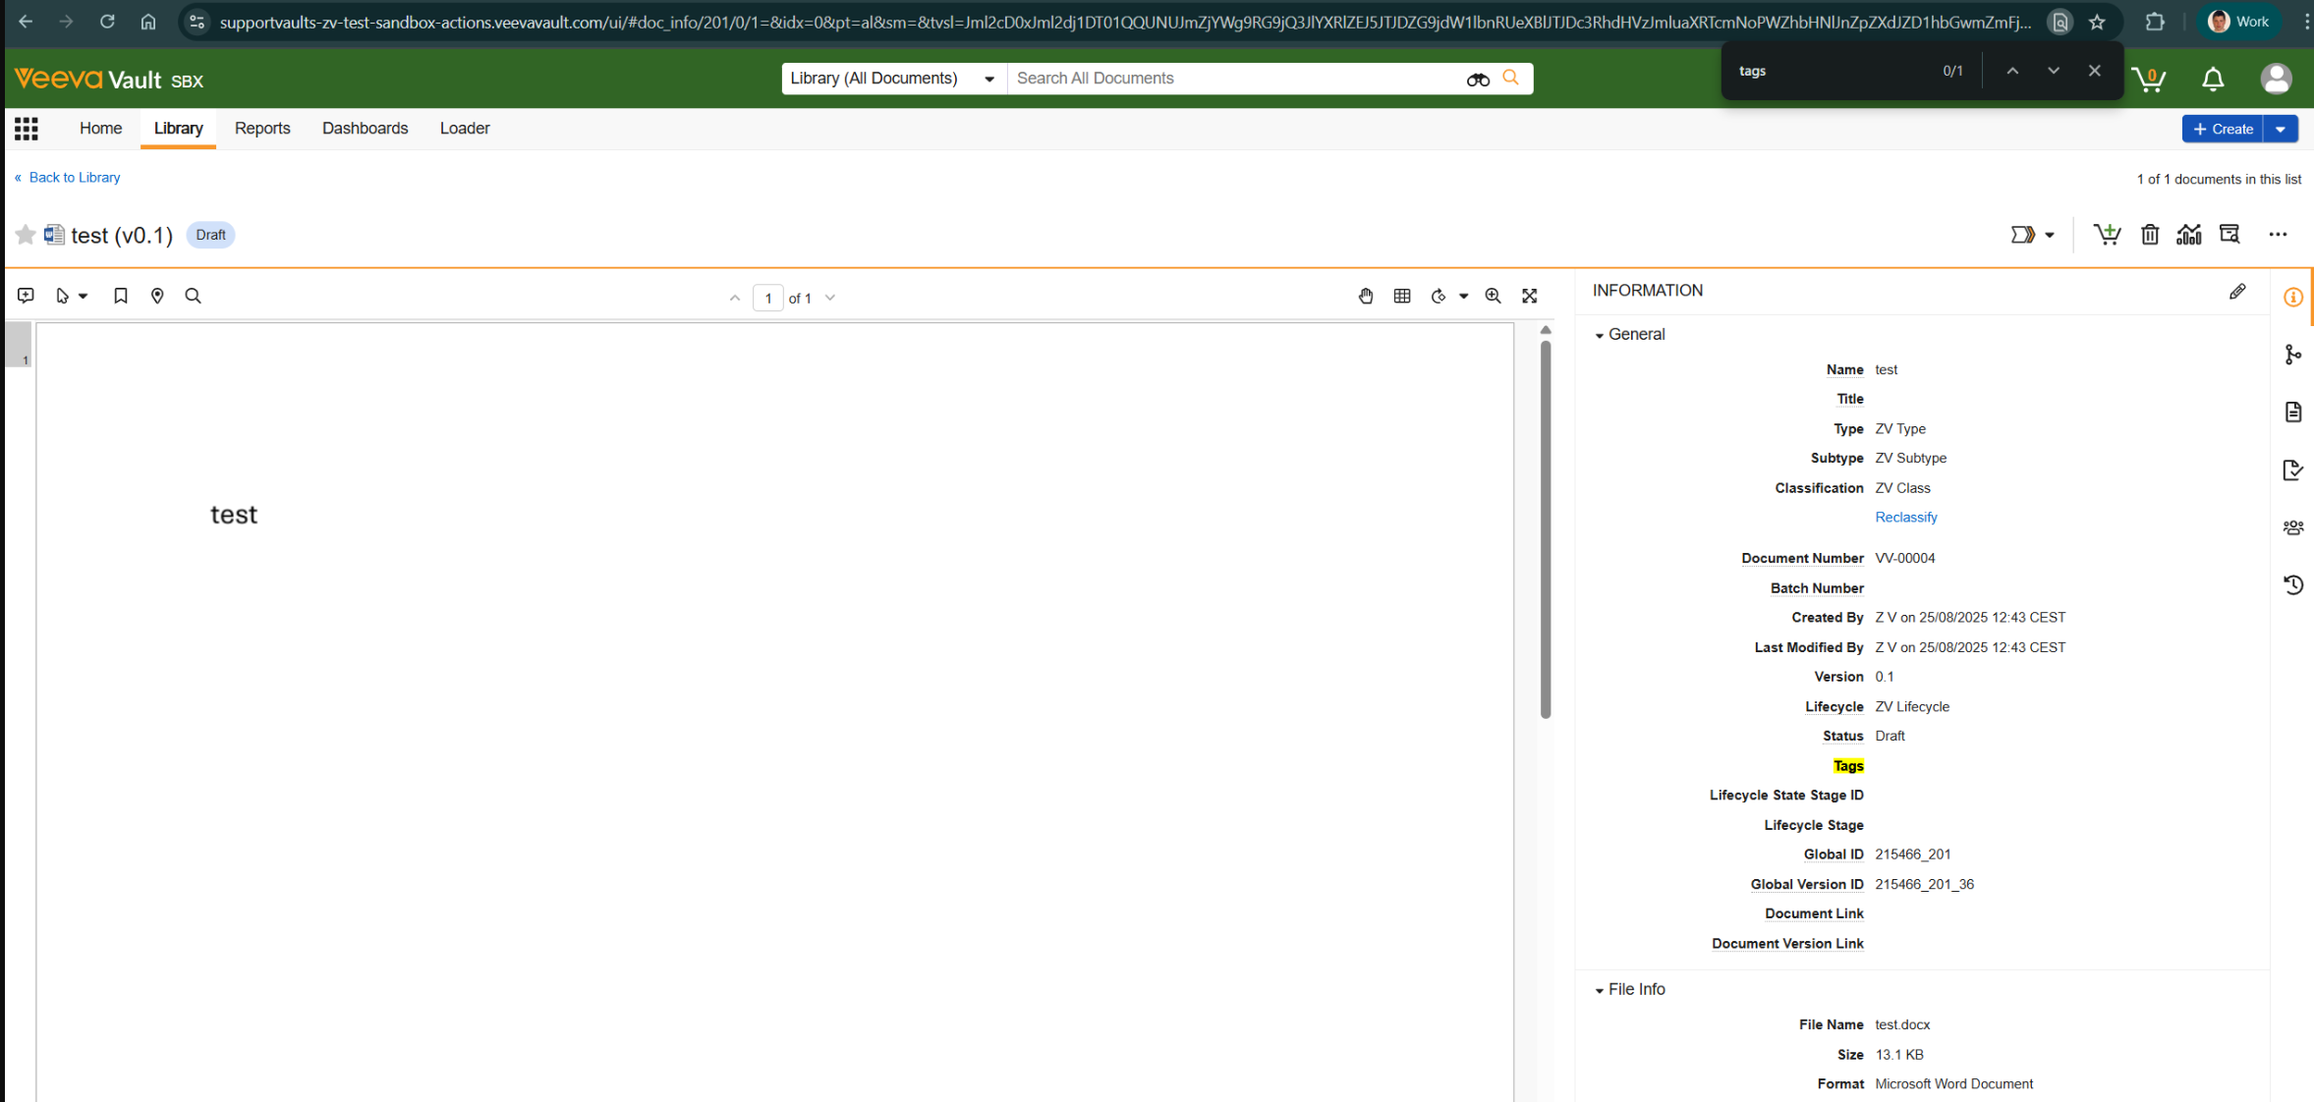Switch to the Reports tab

(262, 129)
